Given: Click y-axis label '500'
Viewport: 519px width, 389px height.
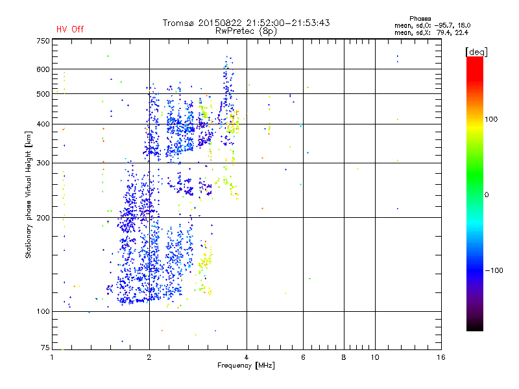Looking at the screenshot, I should [43, 94].
